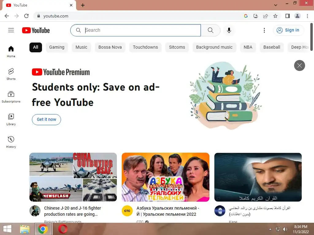
Task: Select the NBA chip
Action: (x=248, y=47)
